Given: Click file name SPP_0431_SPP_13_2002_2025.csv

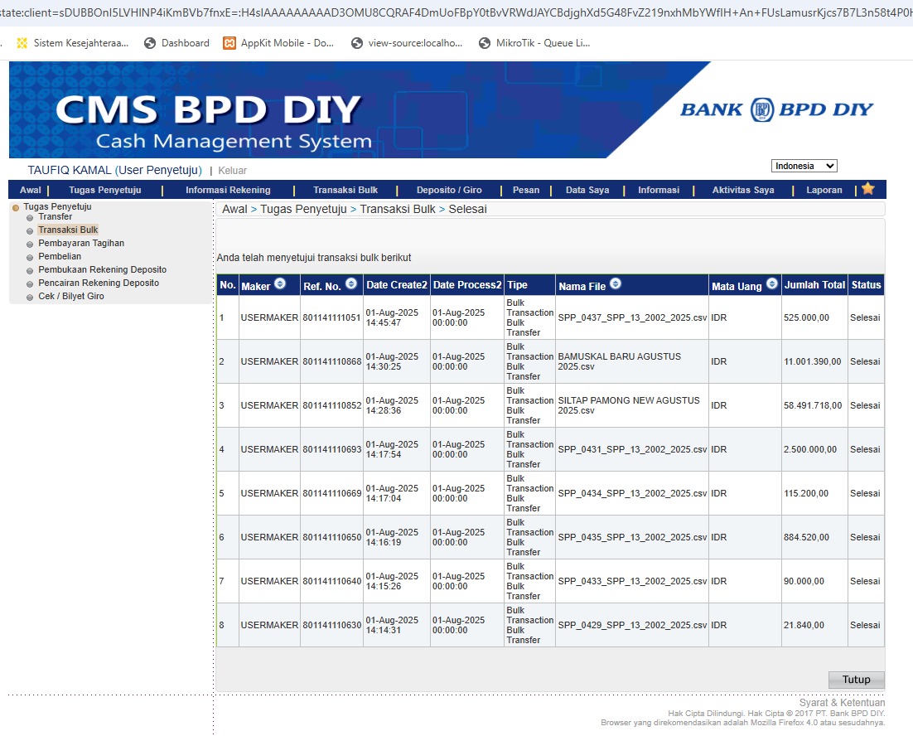Looking at the screenshot, I should pyautogui.click(x=632, y=449).
